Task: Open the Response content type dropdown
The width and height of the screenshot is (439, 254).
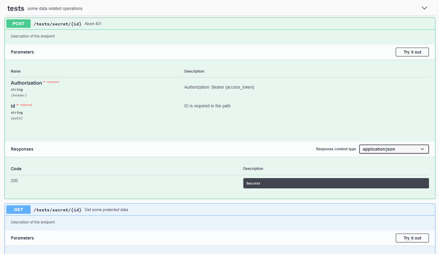Action: [394, 149]
